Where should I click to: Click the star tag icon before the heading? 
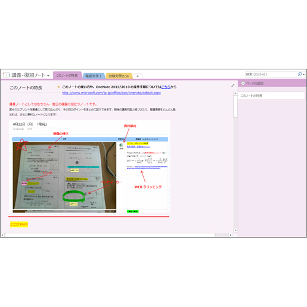tap(58, 87)
